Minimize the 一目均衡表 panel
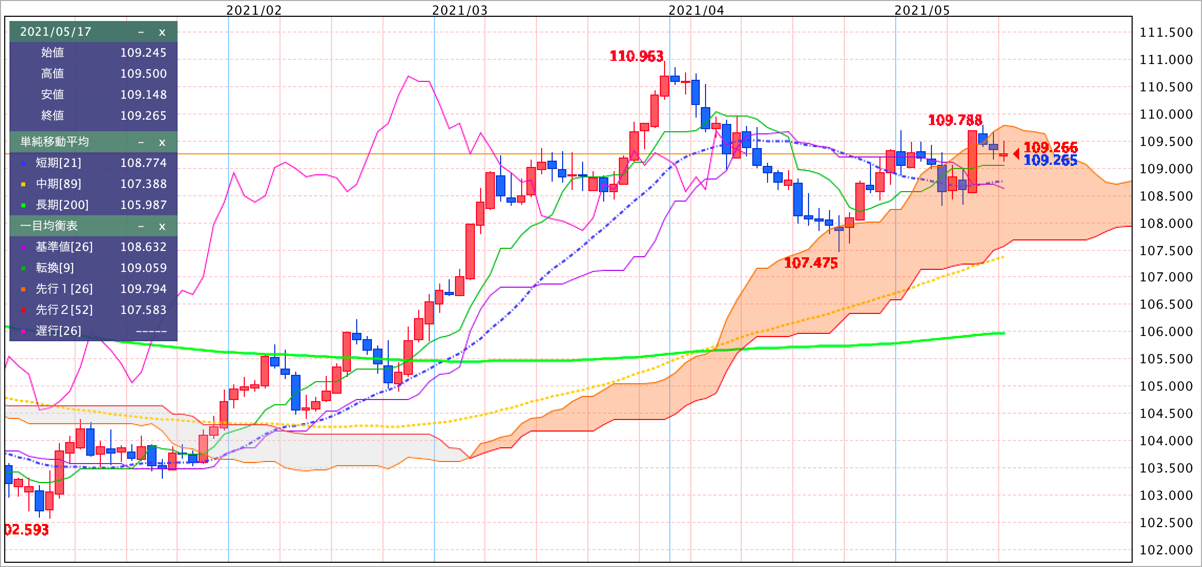 [x=141, y=226]
